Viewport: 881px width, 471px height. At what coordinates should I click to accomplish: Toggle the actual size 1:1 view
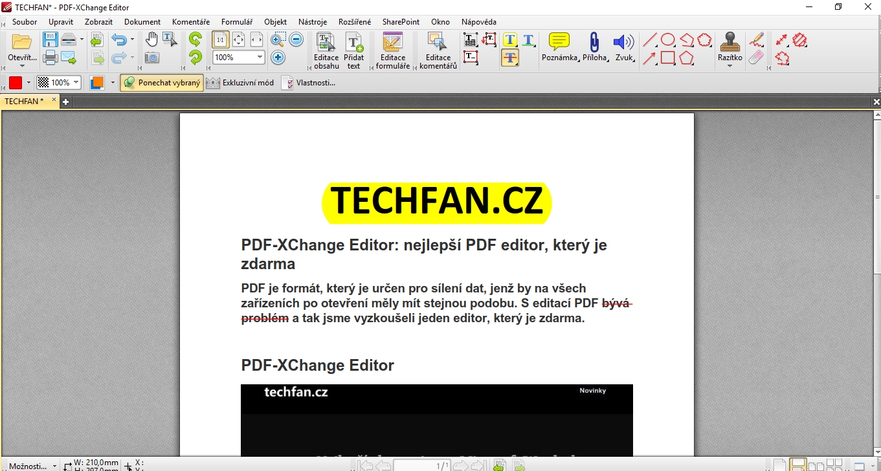(x=220, y=39)
